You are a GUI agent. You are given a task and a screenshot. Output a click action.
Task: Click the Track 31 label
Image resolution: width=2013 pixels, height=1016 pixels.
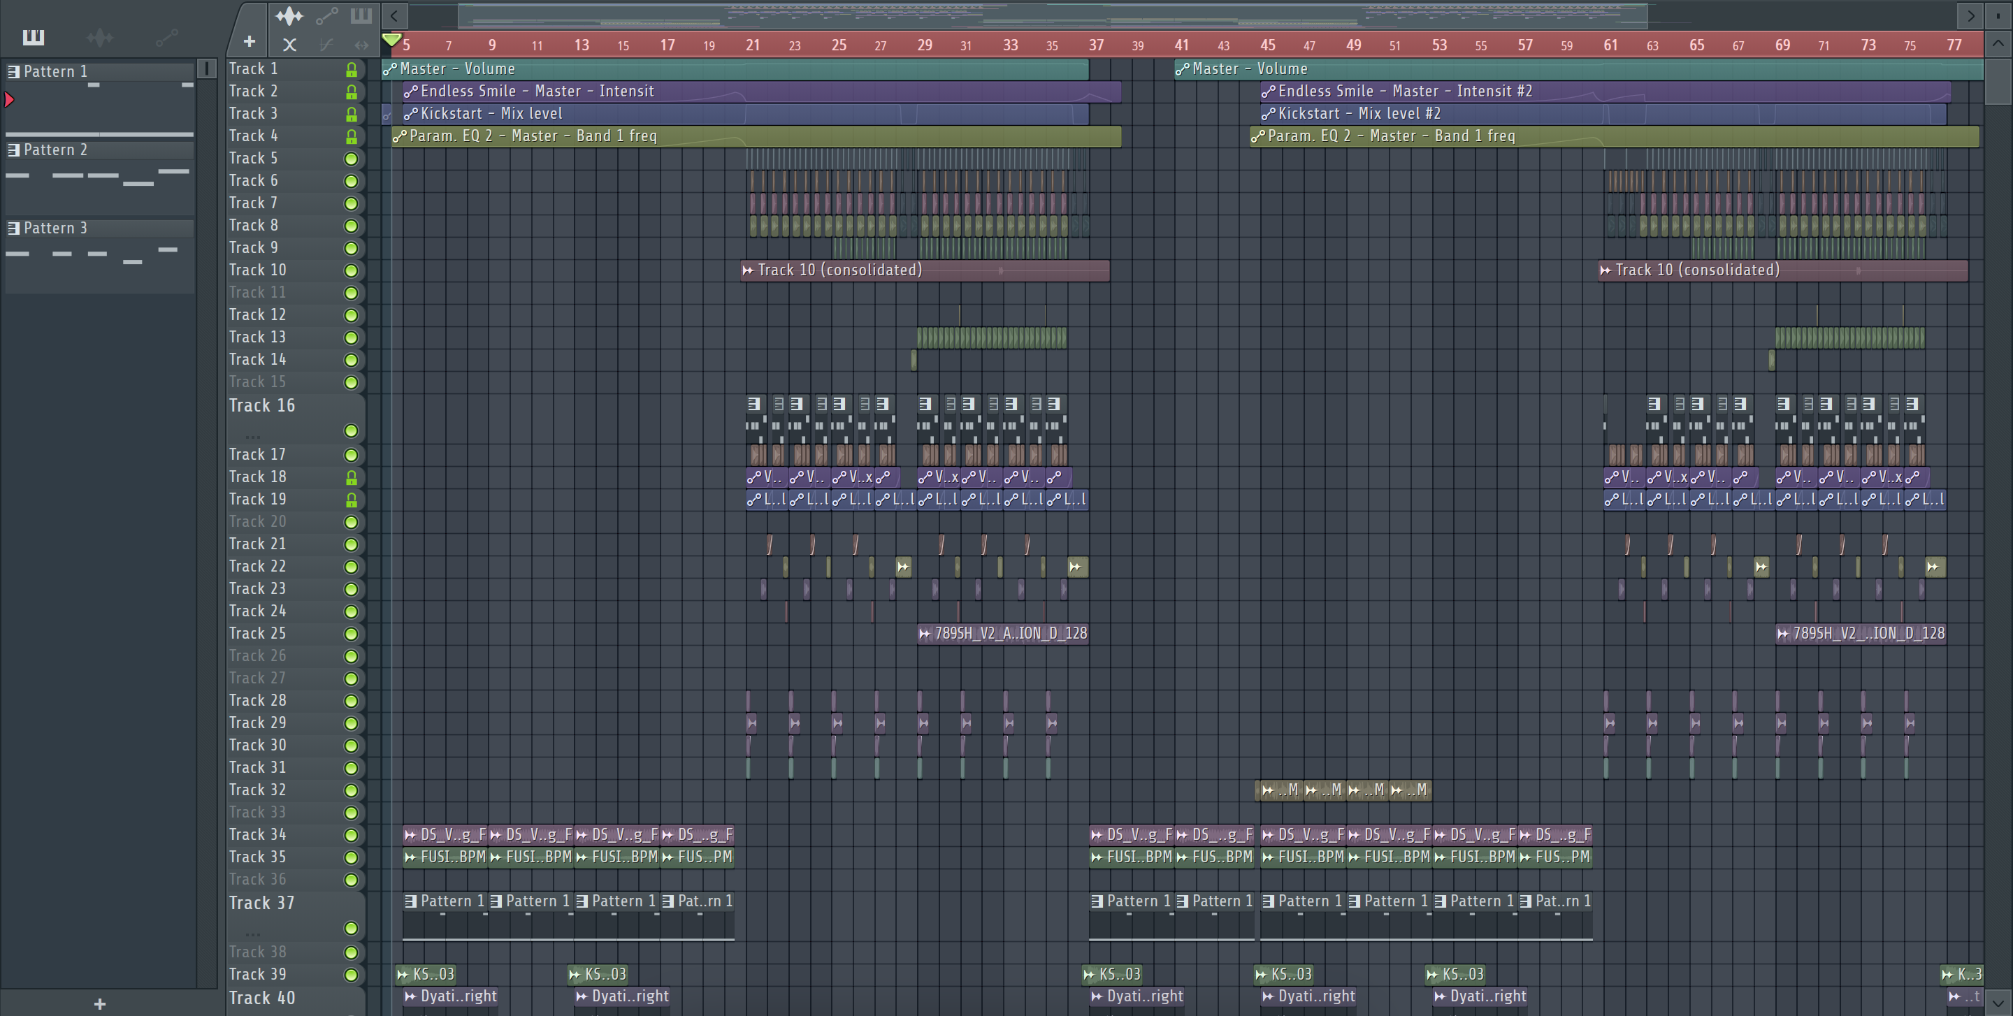pos(257,768)
